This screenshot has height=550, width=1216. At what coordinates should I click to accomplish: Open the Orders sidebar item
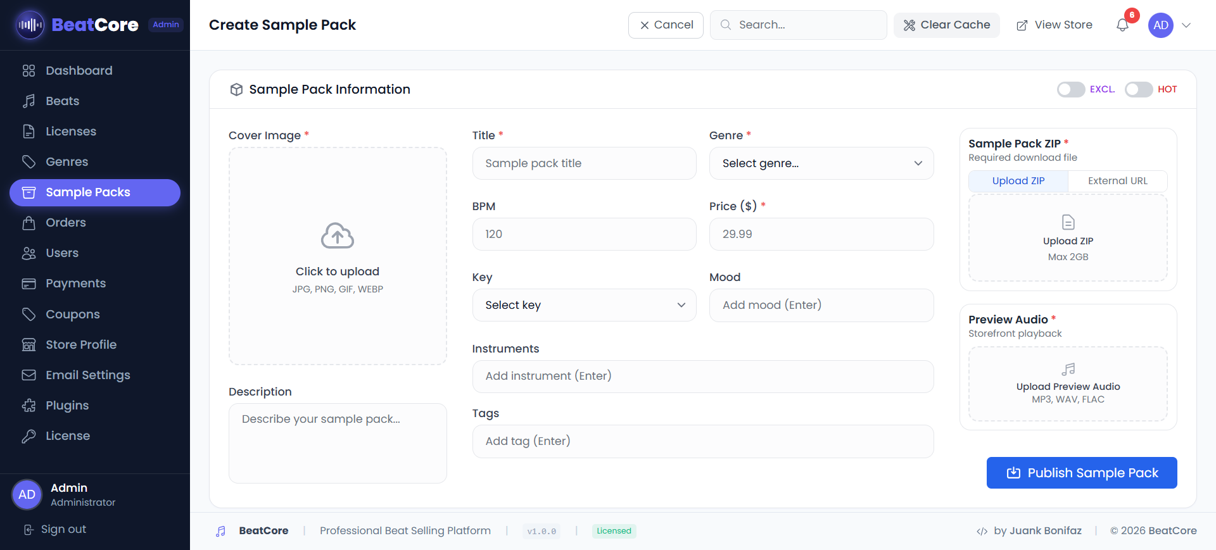coord(95,223)
